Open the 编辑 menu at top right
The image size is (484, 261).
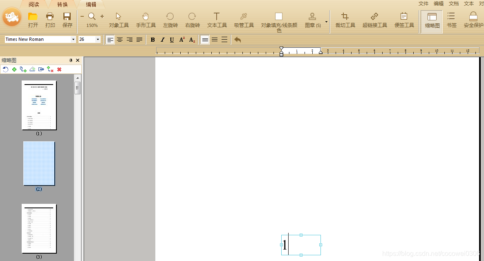click(439, 3)
